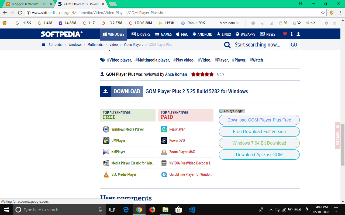The width and height of the screenshot is (345, 215).
Task: Open the News category tab
Action: 268,34
